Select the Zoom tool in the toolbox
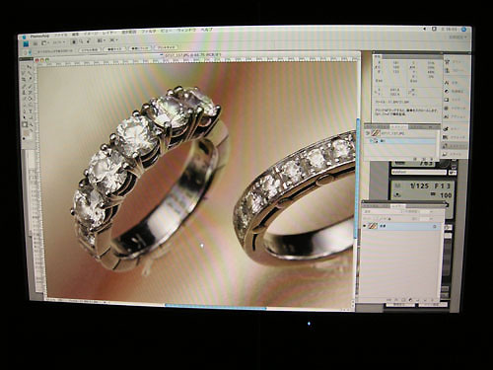 point(31,124)
